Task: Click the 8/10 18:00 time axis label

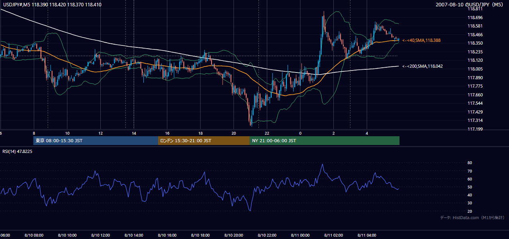Action: click(x=200, y=235)
